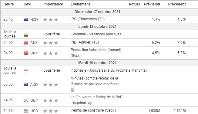Open Permis de construire (Sept.) event
Screen dimensions: 198x114
93,110
